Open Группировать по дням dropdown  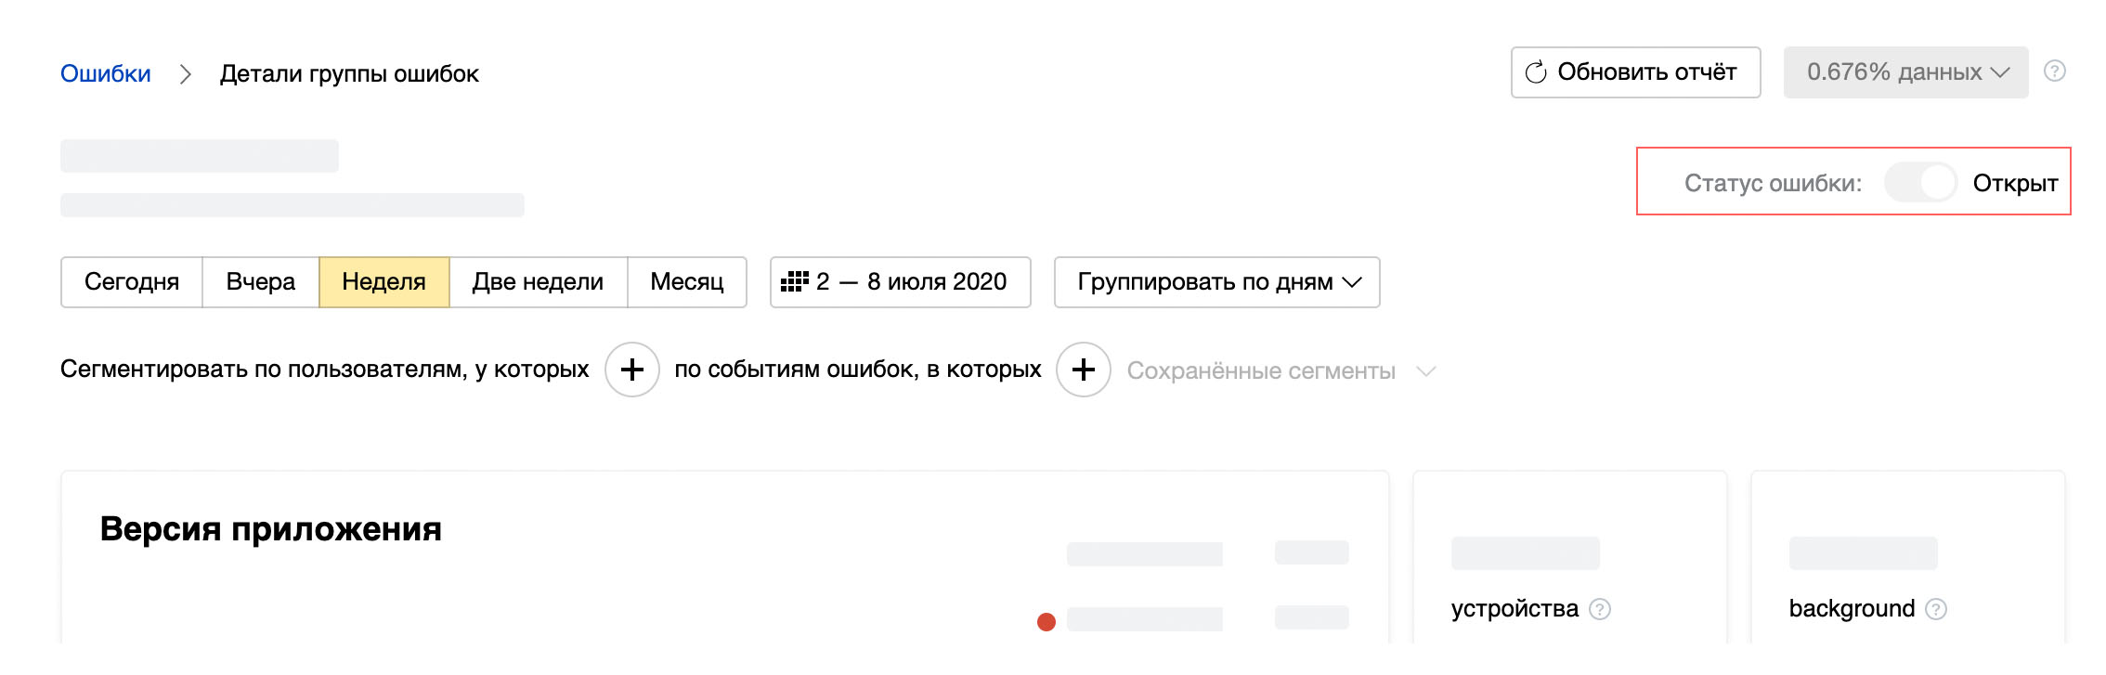1216,282
